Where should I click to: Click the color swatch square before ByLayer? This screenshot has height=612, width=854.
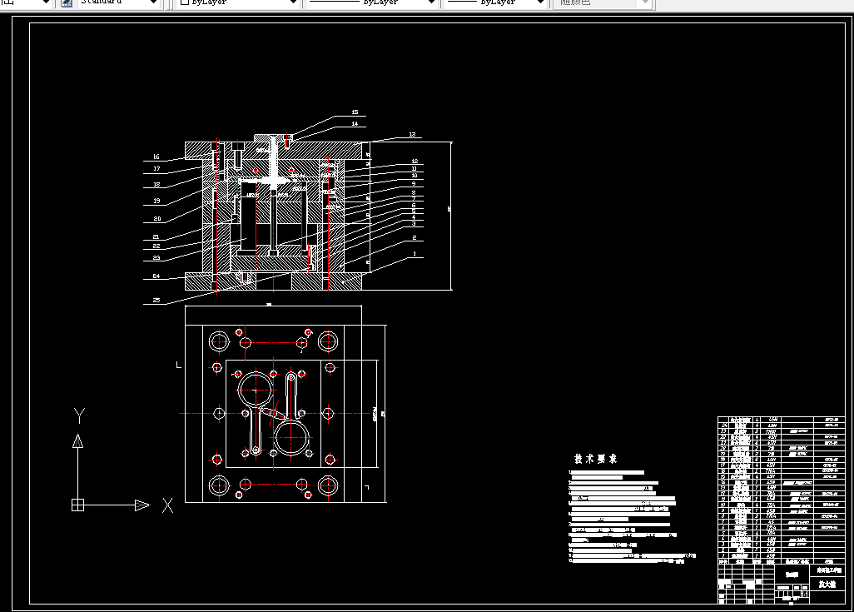[185, 2]
